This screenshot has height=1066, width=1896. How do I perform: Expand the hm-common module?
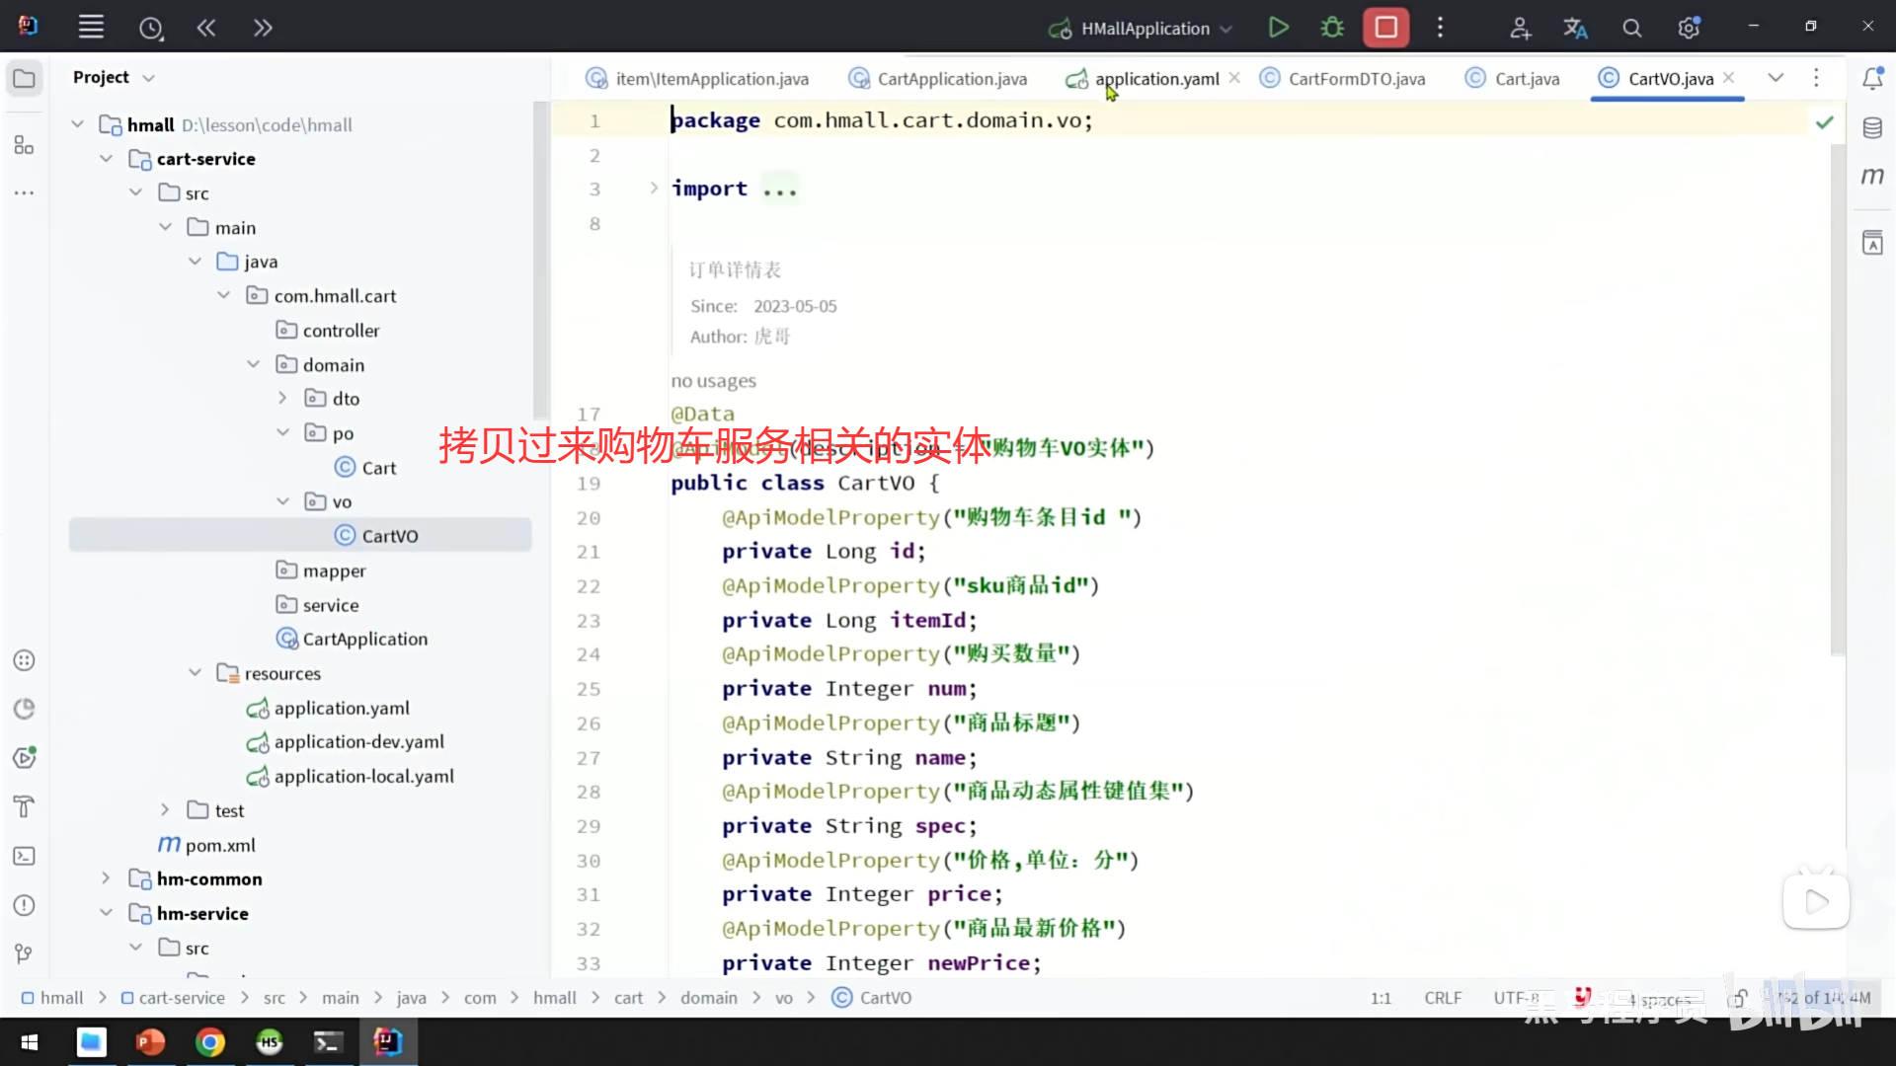point(107,878)
